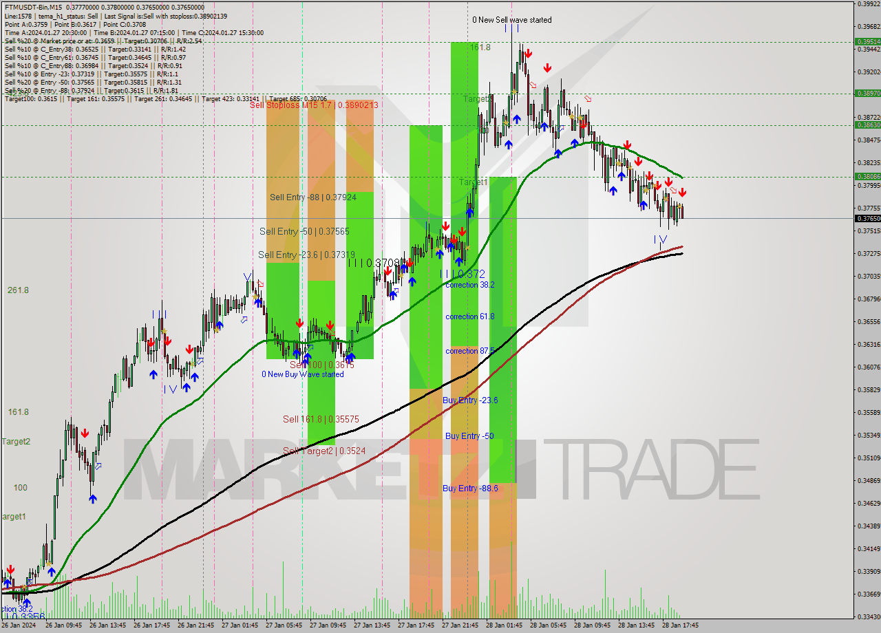881x633 pixels.
Task: Click the '28 Jan 09:45' time axis label
Action: pyautogui.click(x=592, y=626)
